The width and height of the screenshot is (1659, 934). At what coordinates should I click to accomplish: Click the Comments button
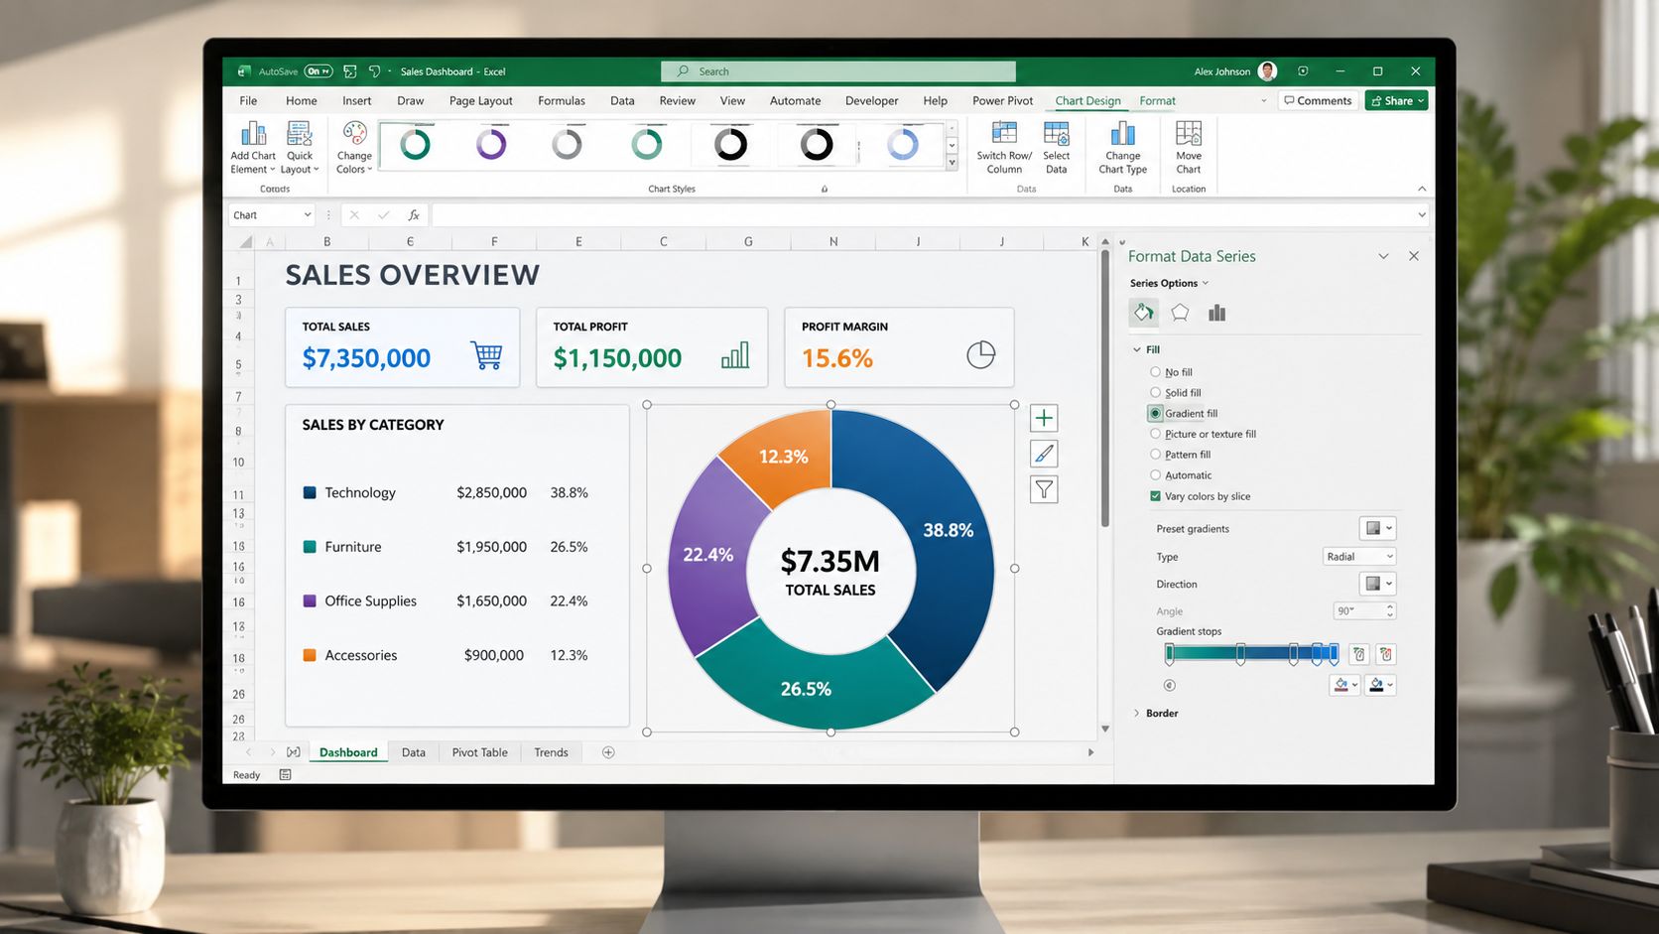pos(1318,100)
